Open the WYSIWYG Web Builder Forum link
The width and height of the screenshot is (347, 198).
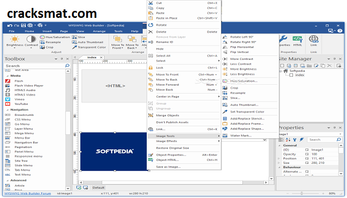coord(28,194)
